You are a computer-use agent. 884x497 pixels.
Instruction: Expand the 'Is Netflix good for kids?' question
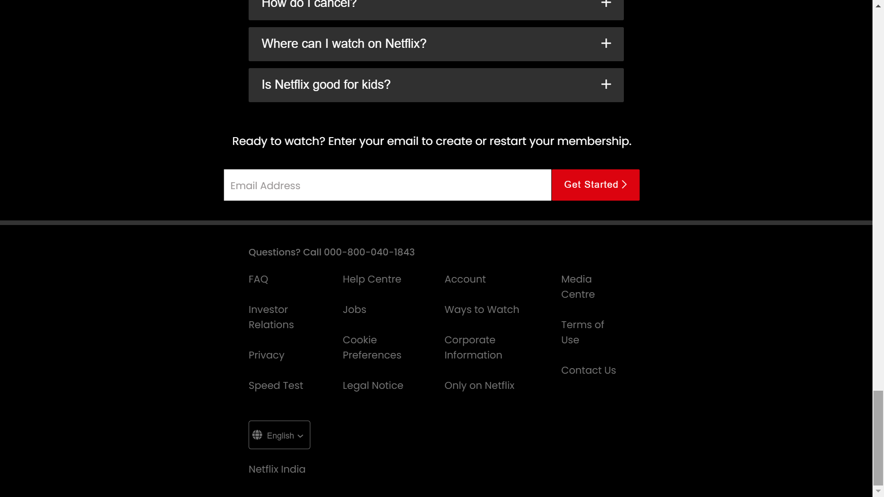pos(436,85)
